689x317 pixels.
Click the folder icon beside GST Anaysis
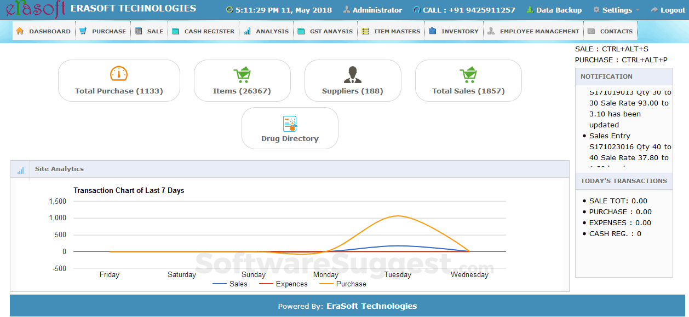[301, 31]
